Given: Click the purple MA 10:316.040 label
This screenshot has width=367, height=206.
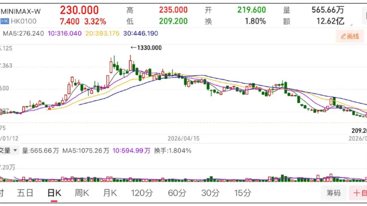Looking at the screenshot, I should (64, 34).
